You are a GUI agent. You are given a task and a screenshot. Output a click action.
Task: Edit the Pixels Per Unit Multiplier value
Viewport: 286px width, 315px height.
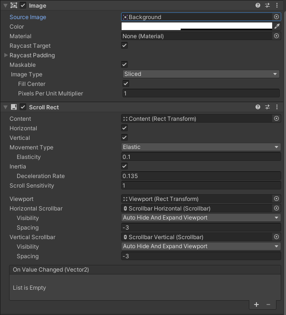point(201,93)
